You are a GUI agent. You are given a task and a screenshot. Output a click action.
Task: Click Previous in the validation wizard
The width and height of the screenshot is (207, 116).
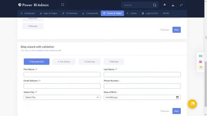click(x=165, y=111)
